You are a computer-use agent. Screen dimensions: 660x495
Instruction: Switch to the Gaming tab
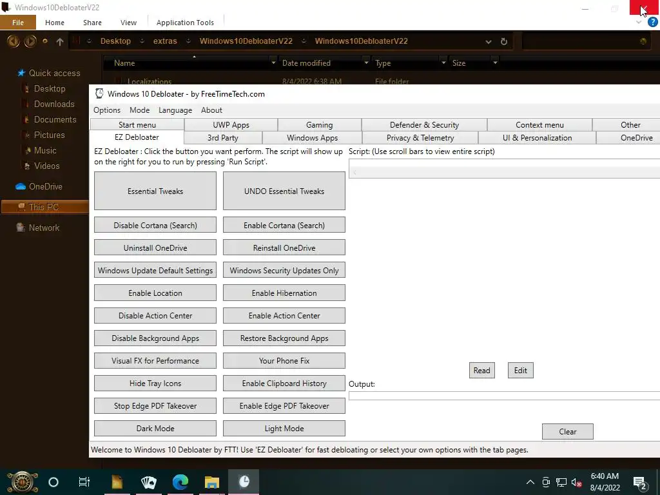coord(320,125)
